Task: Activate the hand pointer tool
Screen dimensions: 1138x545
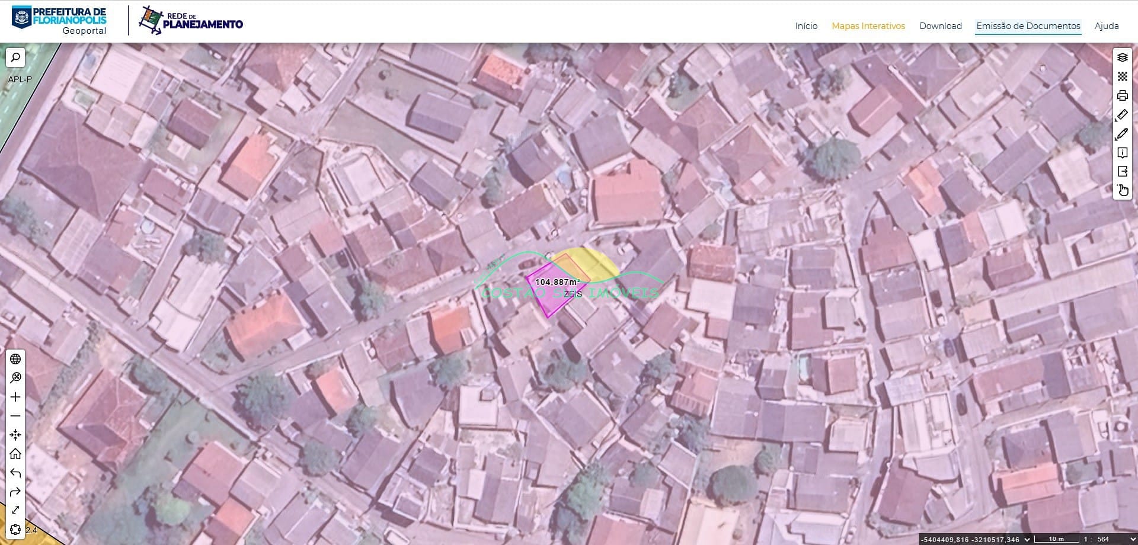Action: [1122, 190]
